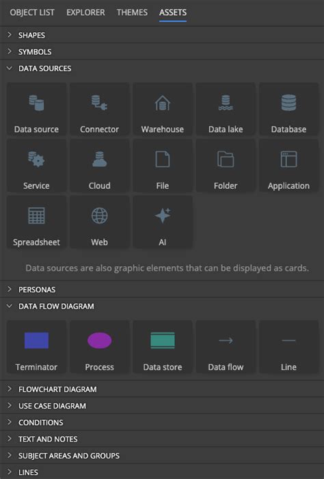Select the Spreadsheet asset
This screenshot has width=324, height=479.
pyautogui.click(x=36, y=222)
